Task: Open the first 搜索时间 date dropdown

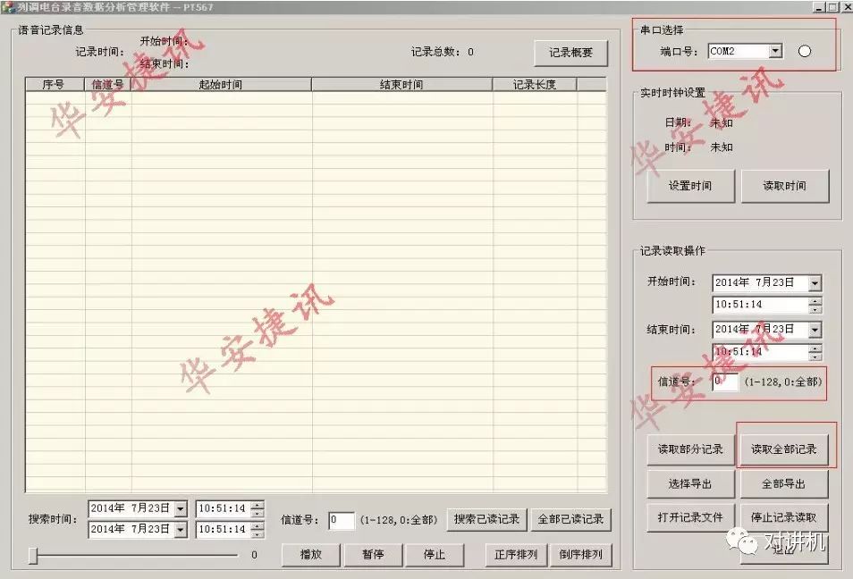Action: [x=181, y=509]
